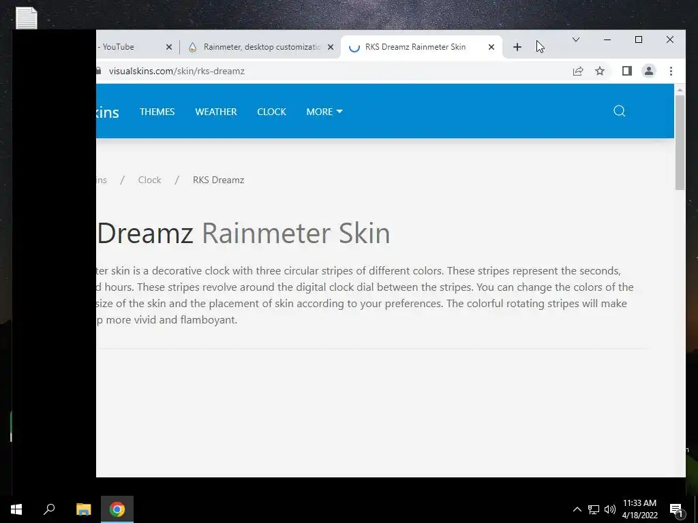Open a new Chrome tab
The width and height of the screenshot is (698, 523).
click(517, 47)
